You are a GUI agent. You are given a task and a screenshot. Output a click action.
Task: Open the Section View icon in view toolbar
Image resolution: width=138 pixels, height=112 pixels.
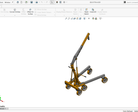pyautogui.click(x=74, y=18)
